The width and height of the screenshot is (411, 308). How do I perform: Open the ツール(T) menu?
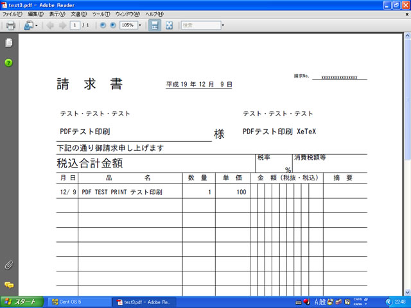point(101,13)
